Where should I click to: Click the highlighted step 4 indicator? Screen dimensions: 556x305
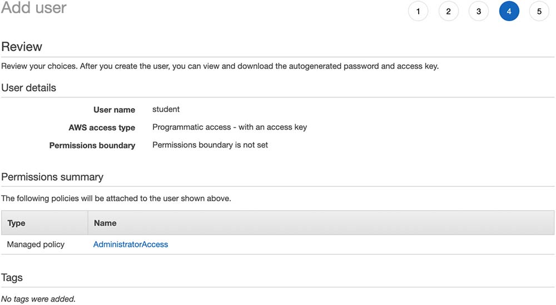point(509,11)
